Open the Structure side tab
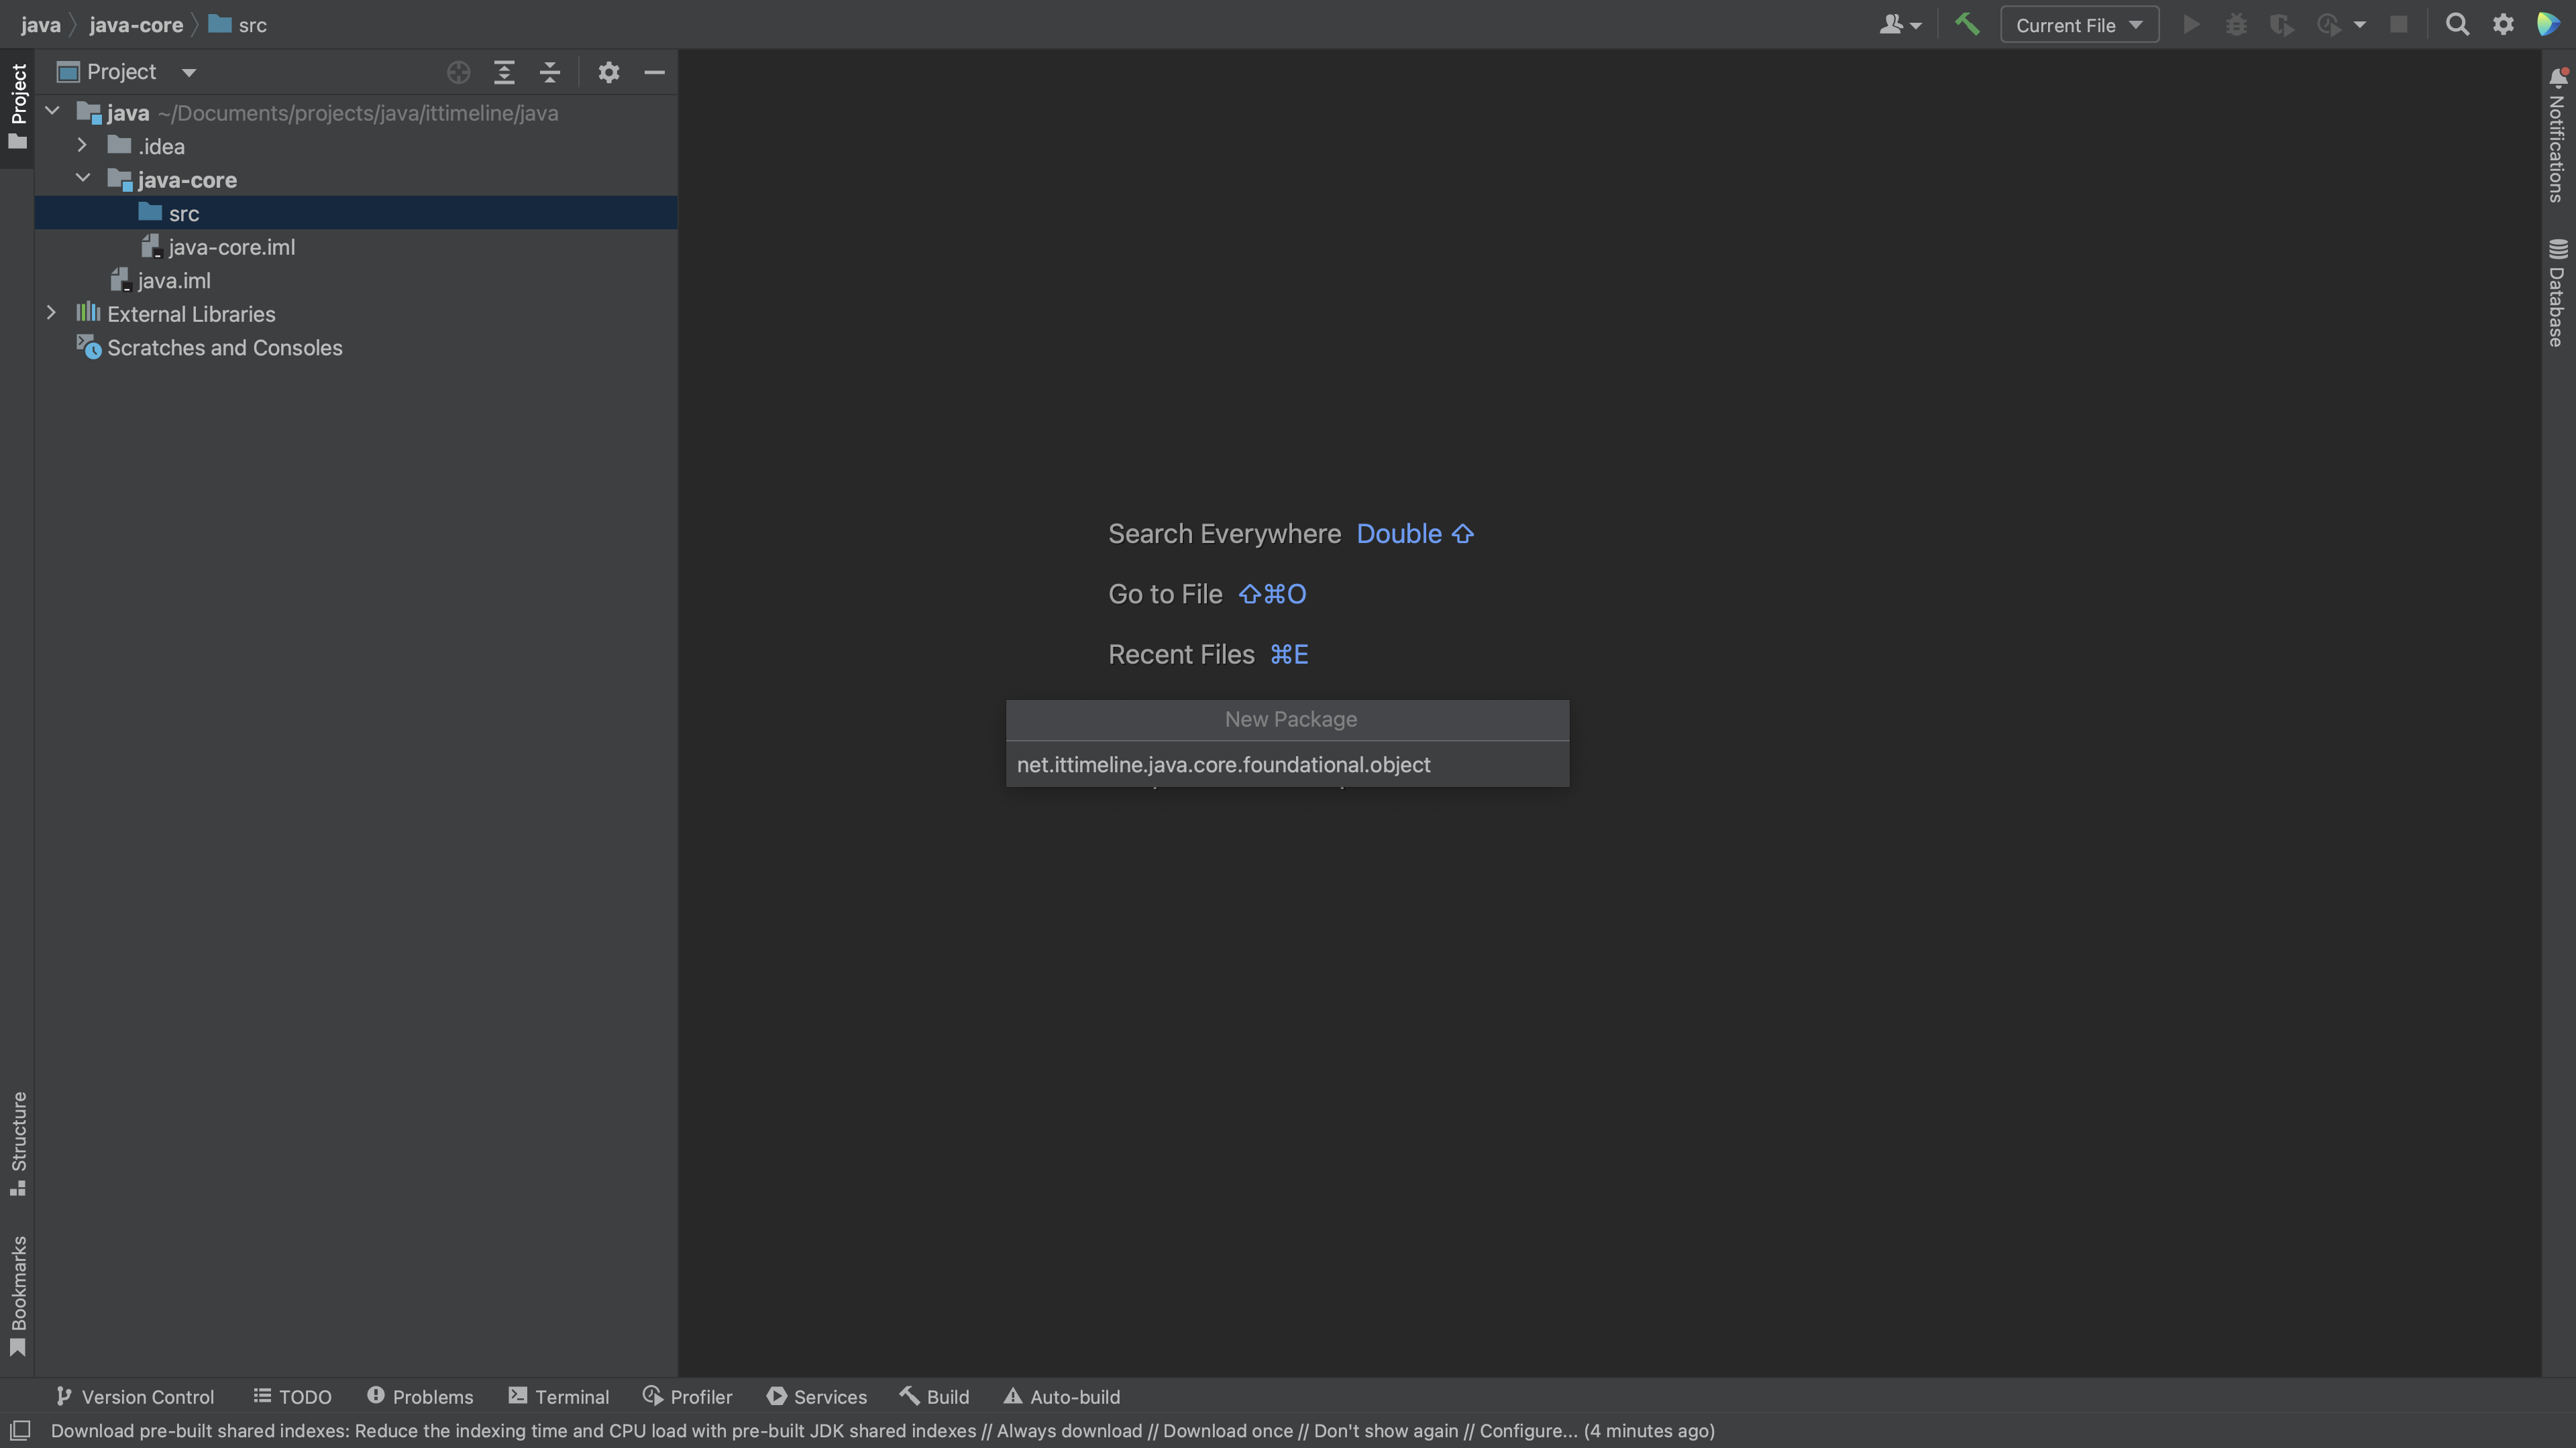The image size is (2576, 1448). [x=17, y=1143]
